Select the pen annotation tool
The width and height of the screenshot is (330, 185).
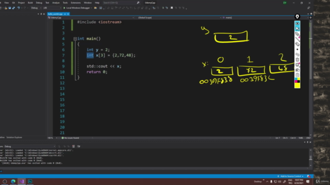tap(297, 34)
